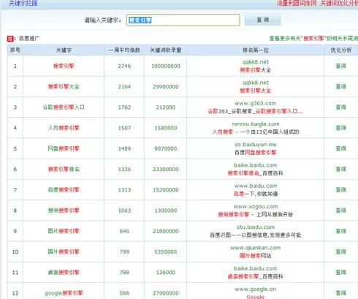The height and width of the screenshot is (299, 358).
Task: Open the 流量利器词库网 link at top right
Action: (297, 3)
